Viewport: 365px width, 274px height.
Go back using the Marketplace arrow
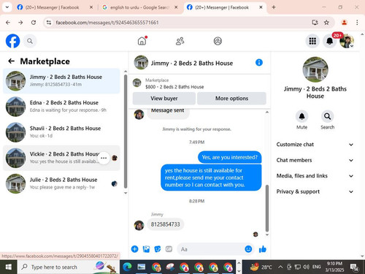[x=12, y=61]
